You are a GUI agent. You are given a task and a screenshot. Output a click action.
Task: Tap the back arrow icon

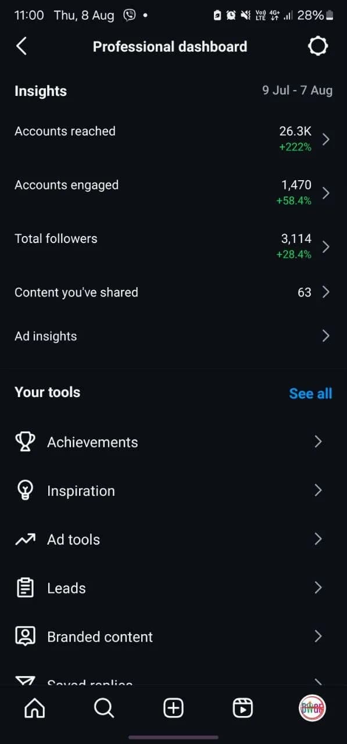22,46
